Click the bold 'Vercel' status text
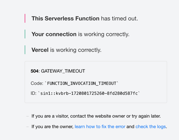The width and height of the screenshot is (179, 140). coord(40,50)
